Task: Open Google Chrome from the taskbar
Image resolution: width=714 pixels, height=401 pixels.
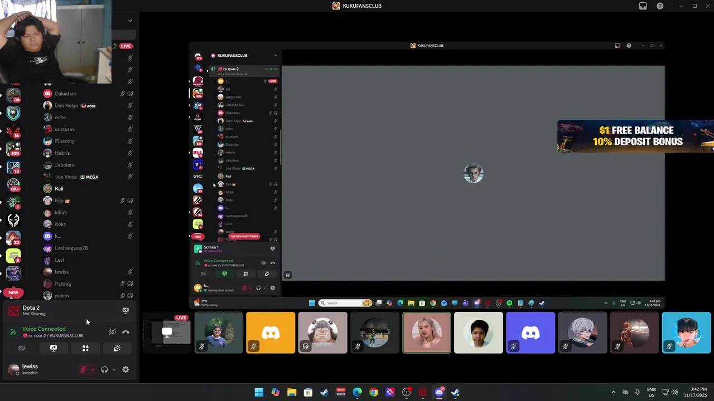Action: [373, 392]
